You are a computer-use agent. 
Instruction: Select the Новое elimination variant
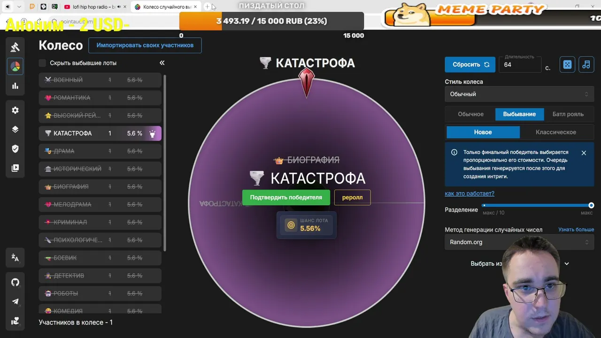click(x=483, y=132)
